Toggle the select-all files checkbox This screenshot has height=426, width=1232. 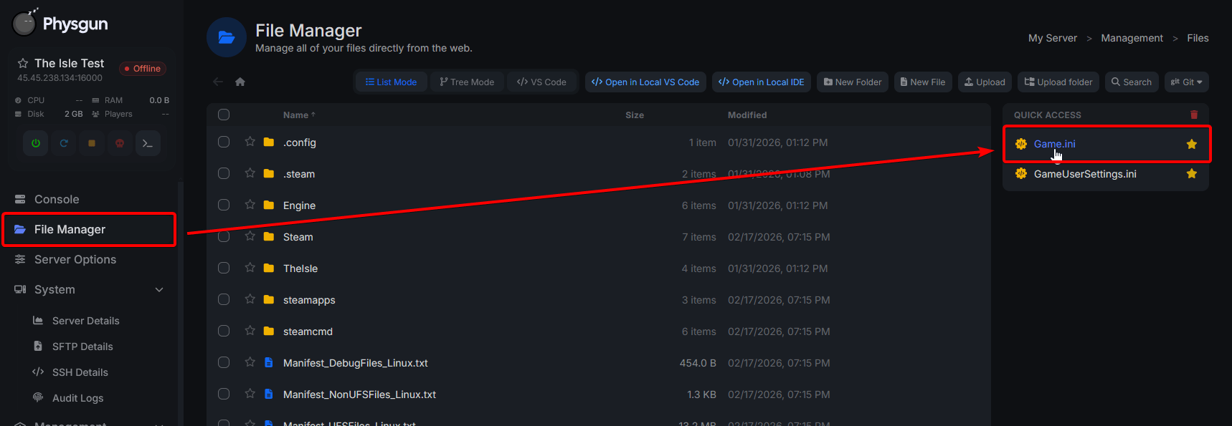click(224, 115)
